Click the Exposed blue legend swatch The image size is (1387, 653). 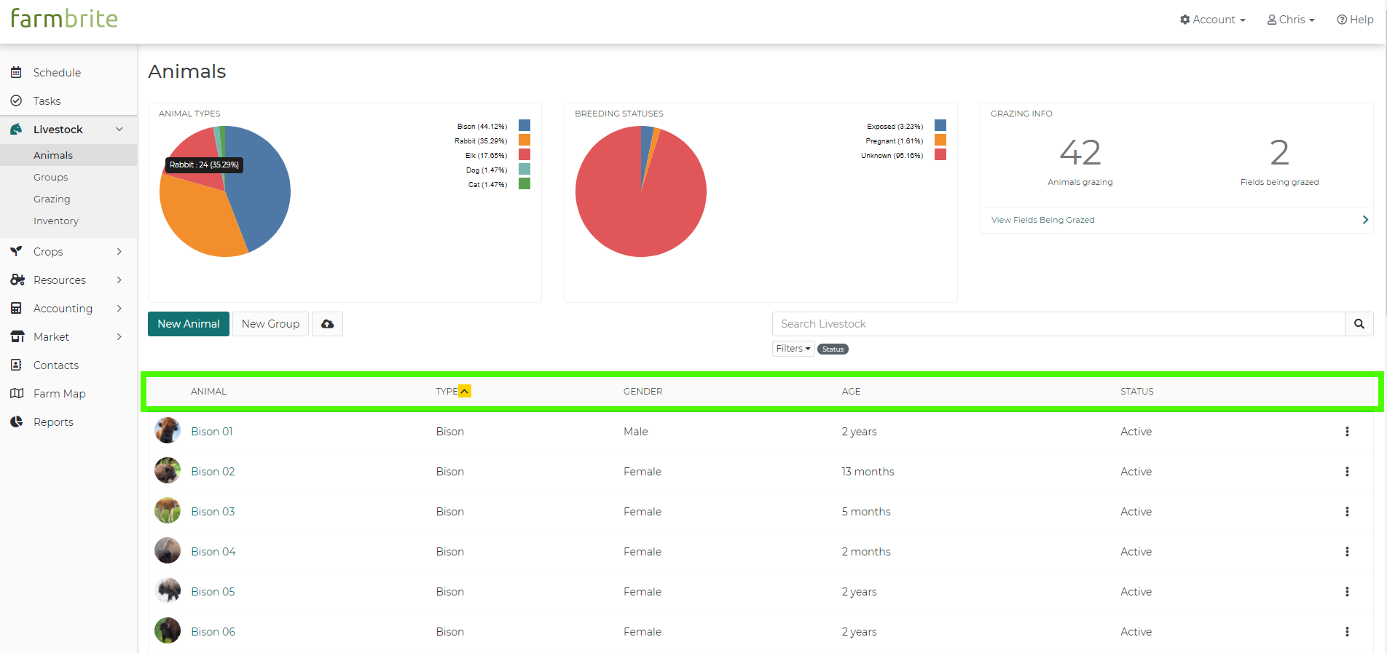[x=940, y=125]
